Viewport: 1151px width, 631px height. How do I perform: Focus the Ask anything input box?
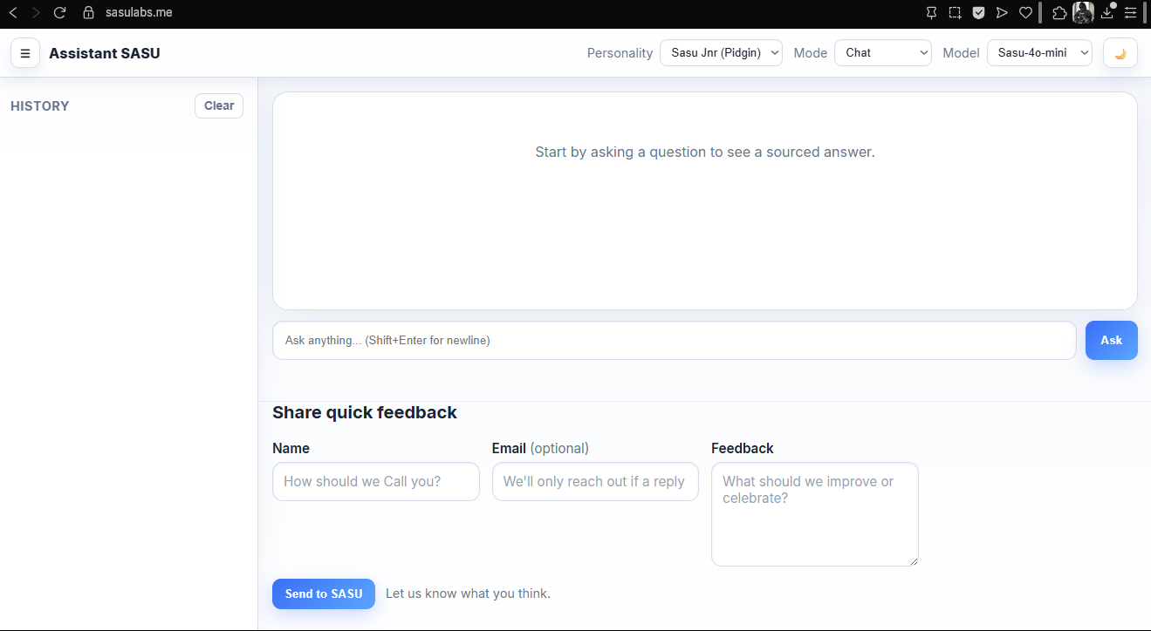coord(674,341)
